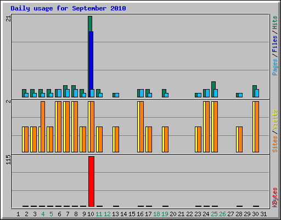This screenshot has height=220, width=281.
Task: Click day label "23" on the x-axis
Action: [x=198, y=214]
